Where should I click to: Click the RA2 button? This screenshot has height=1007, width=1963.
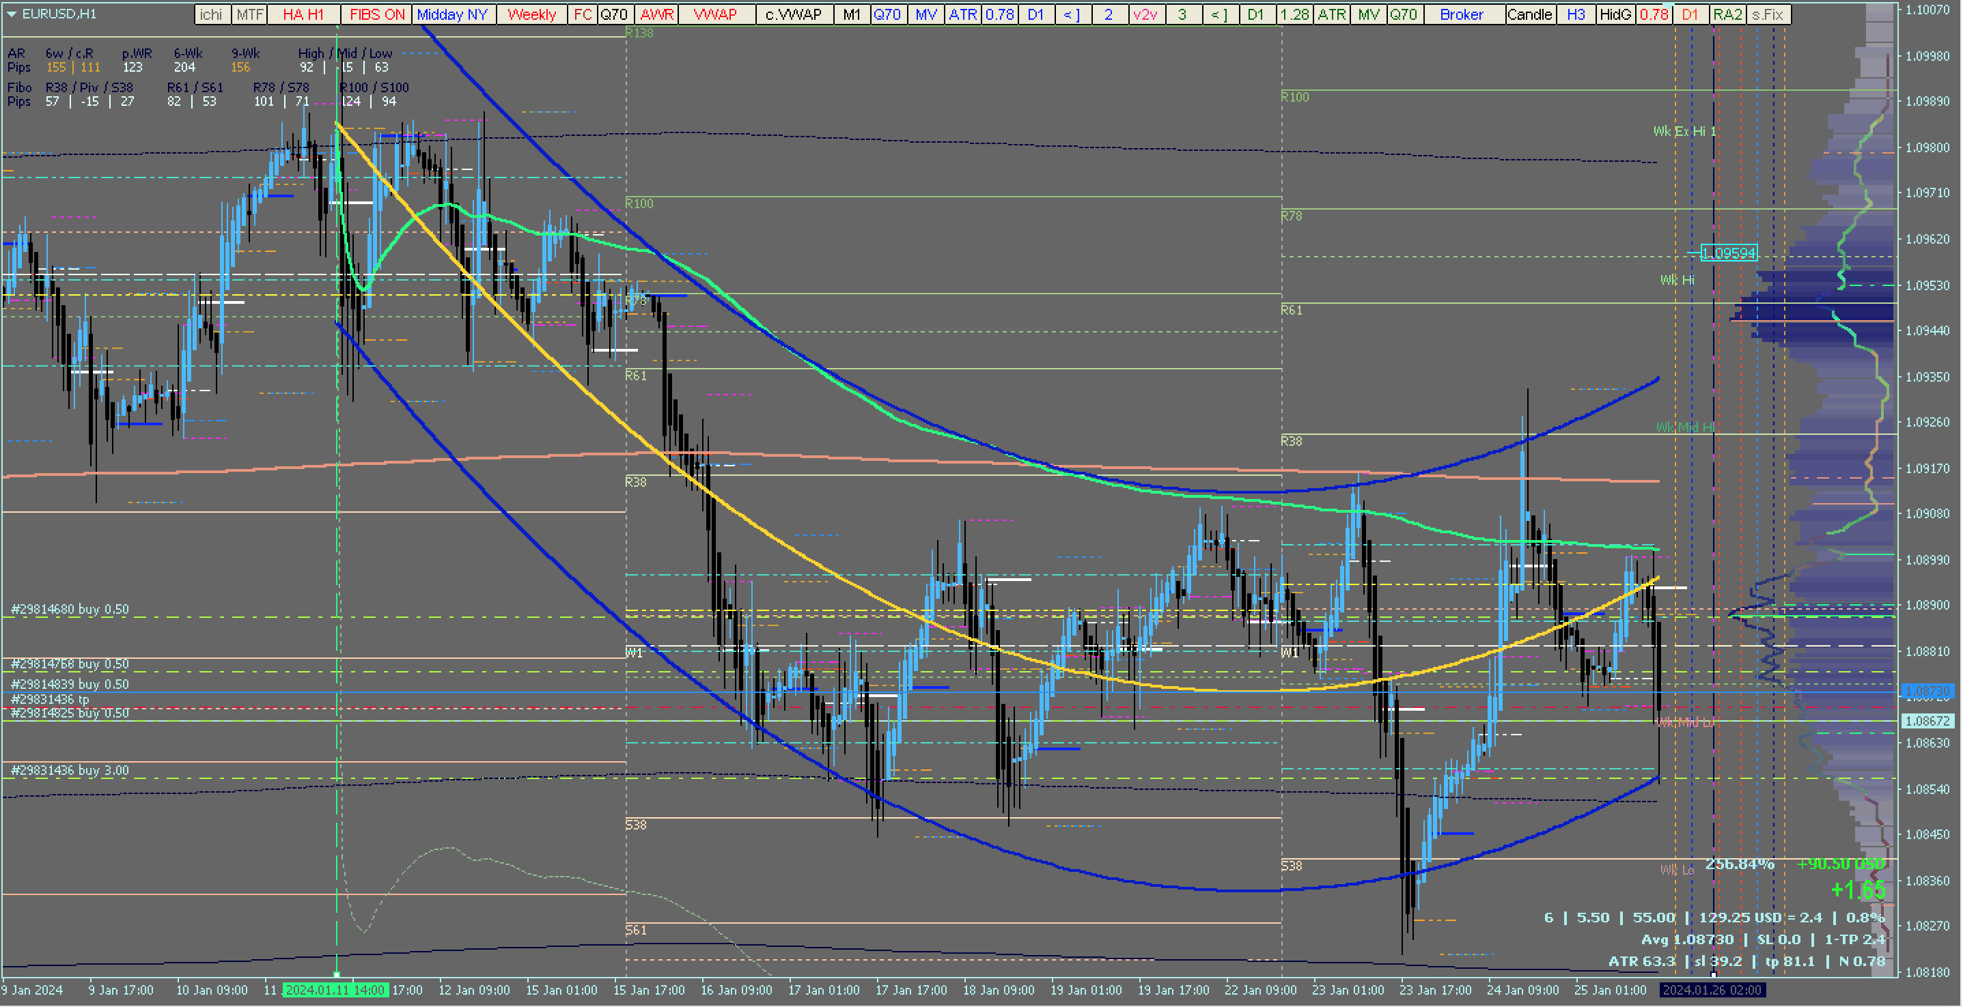[x=1727, y=14]
